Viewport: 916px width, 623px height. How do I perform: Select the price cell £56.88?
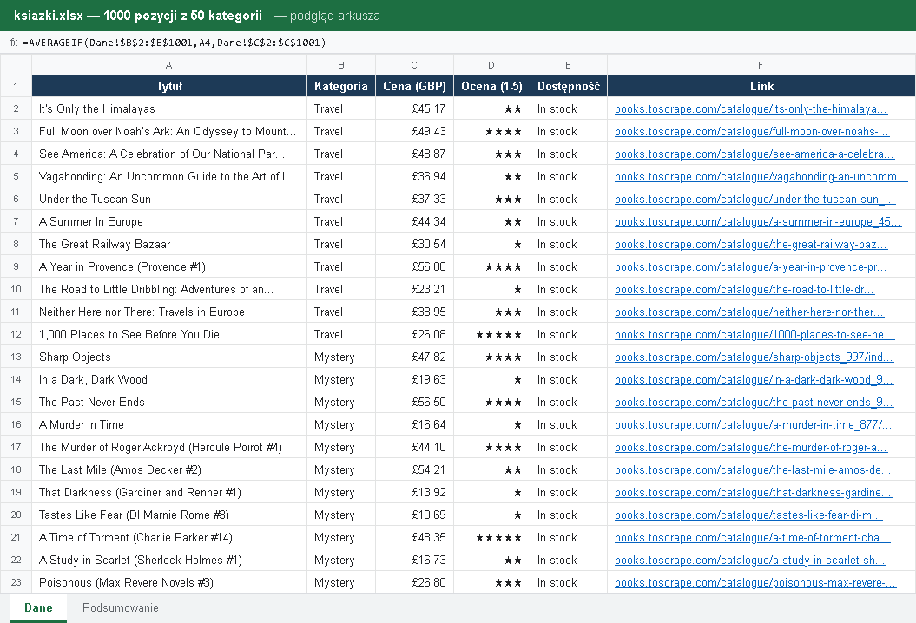click(414, 267)
